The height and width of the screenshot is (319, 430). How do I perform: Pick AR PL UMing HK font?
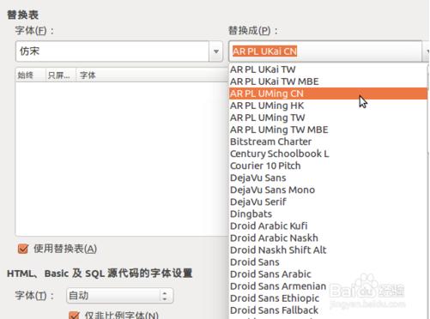328,105
